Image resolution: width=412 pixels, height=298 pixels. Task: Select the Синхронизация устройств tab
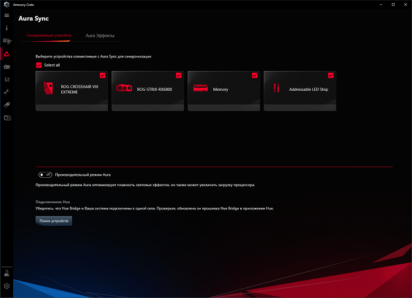point(49,35)
